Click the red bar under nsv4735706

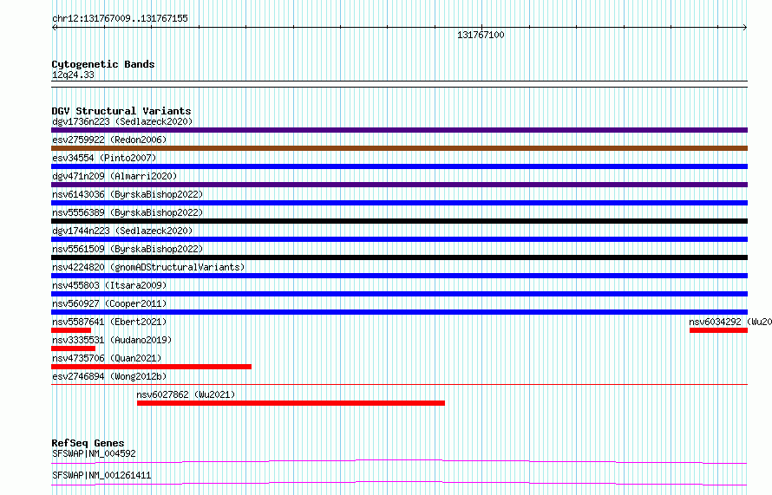click(x=151, y=367)
